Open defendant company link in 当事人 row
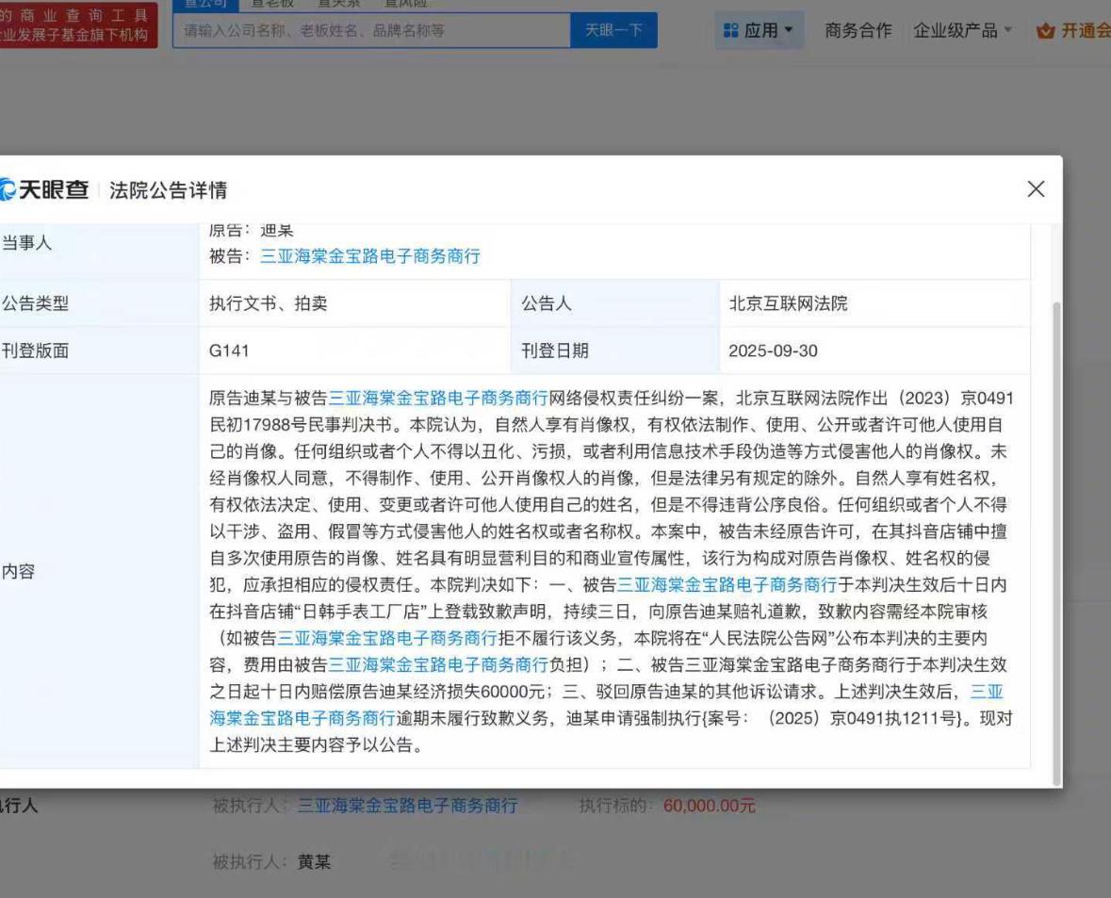Screen dimensions: 1111x898 tap(370, 256)
